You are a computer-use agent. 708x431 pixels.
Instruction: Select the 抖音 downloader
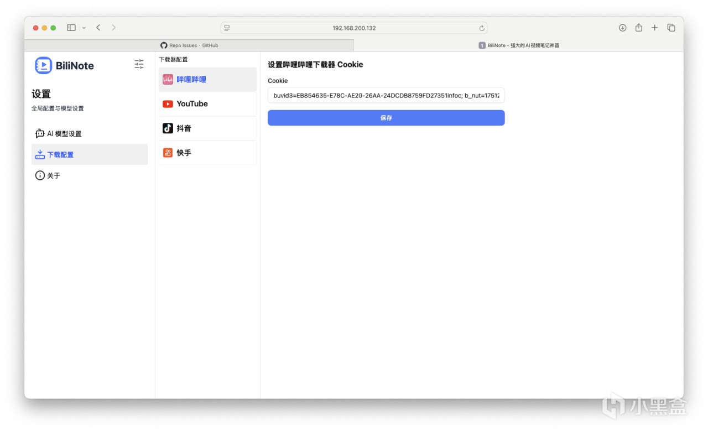(207, 128)
